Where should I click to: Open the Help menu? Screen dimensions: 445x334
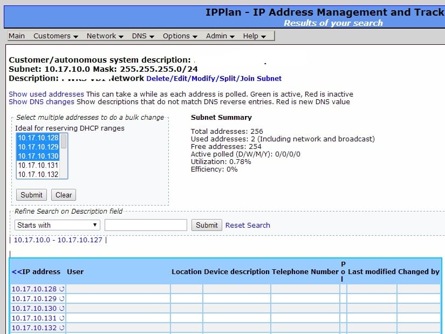click(254, 36)
